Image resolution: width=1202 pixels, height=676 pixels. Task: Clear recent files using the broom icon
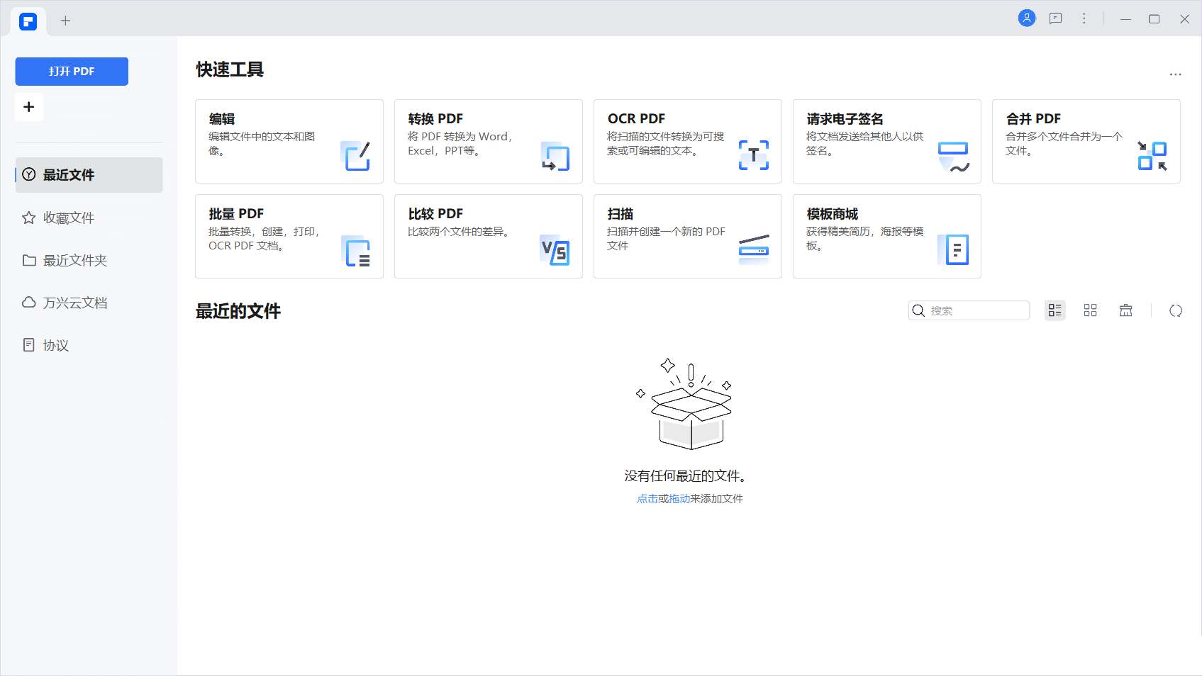1125,310
